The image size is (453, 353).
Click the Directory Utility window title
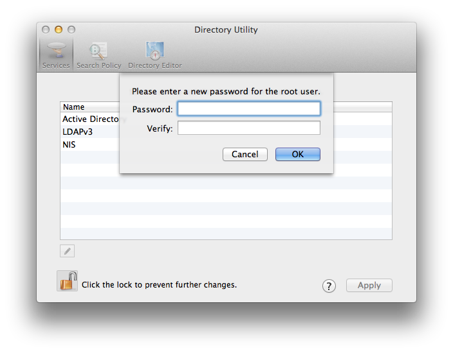[x=226, y=30]
